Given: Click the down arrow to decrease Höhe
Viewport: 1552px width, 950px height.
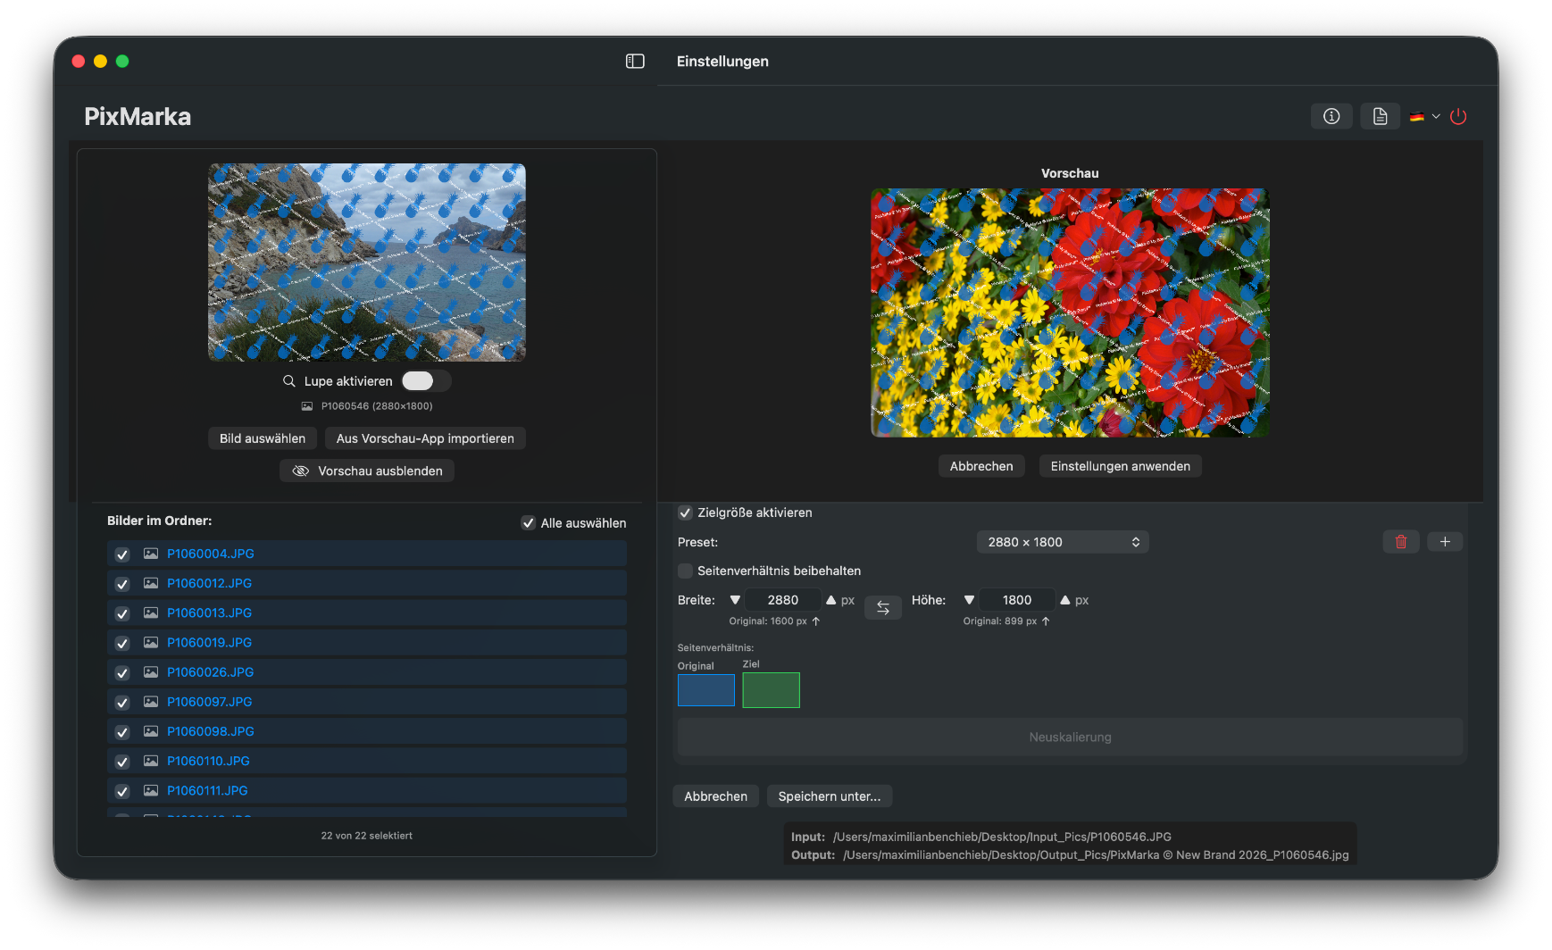Looking at the screenshot, I should [969, 600].
